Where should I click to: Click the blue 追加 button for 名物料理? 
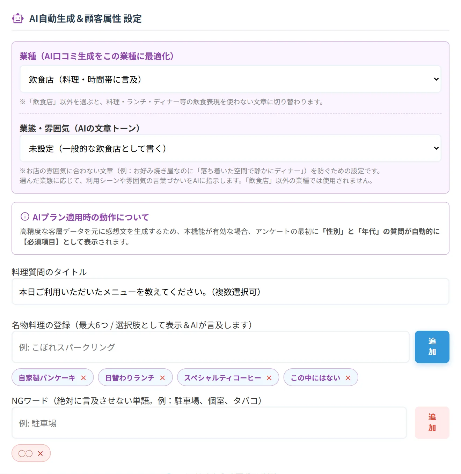click(x=432, y=347)
